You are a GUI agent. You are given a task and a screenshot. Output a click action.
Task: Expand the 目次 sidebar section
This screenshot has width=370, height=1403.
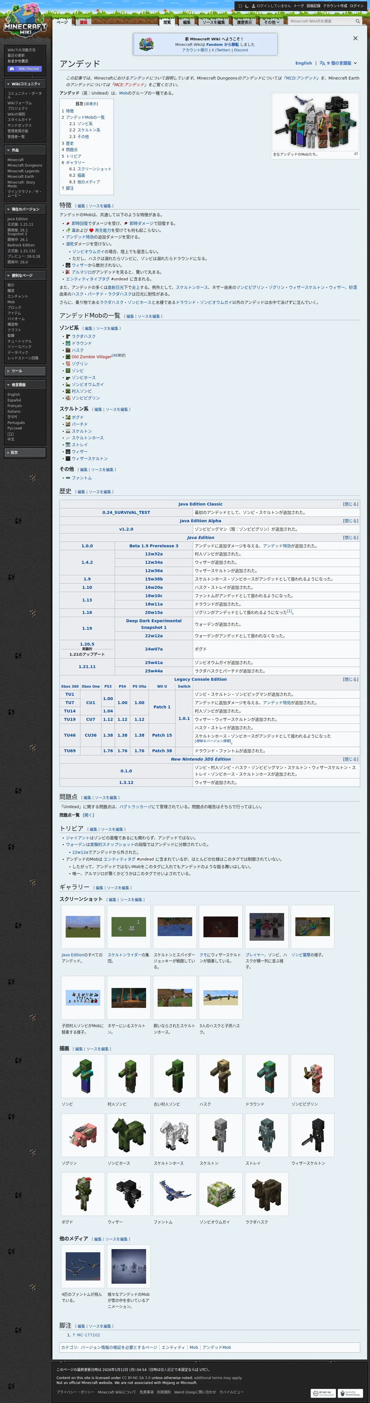tap(25, 452)
